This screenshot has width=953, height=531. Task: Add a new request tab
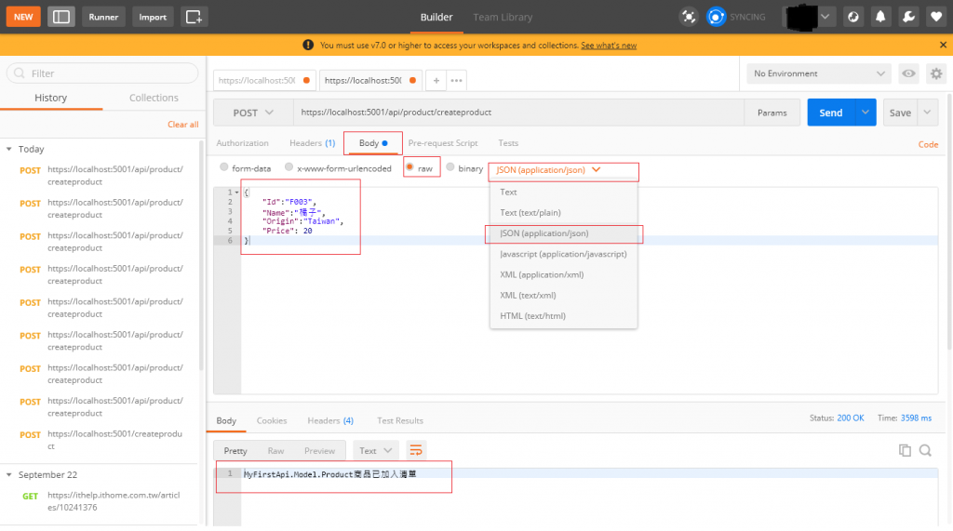(x=436, y=80)
